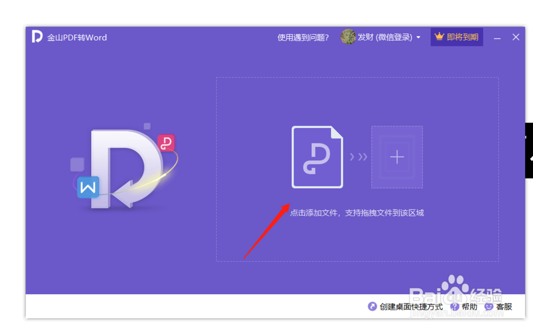Image resolution: width=533 pixels, height=331 pixels.
Task: Click the question mark icon next to 帮助
Action: [x=455, y=307]
